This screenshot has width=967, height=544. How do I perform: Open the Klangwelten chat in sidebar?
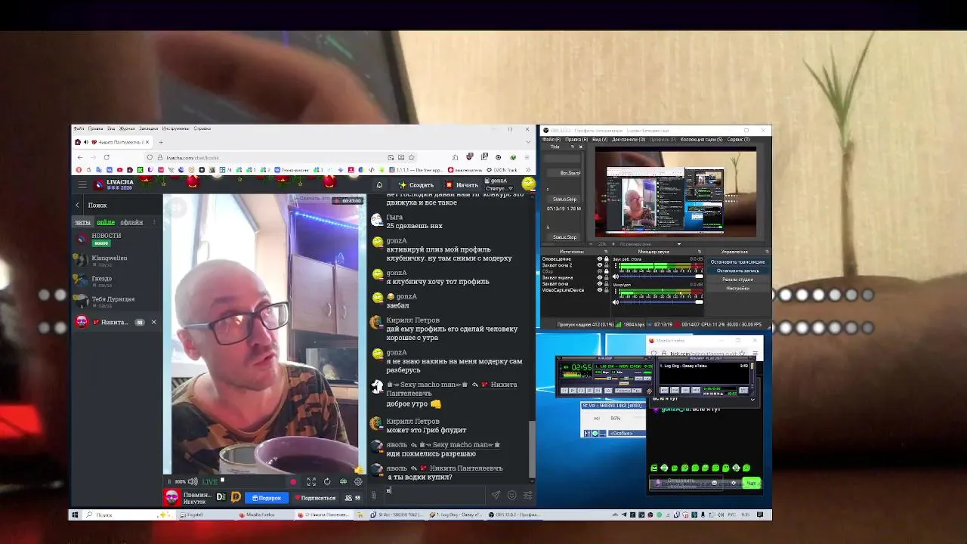(117, 261)
